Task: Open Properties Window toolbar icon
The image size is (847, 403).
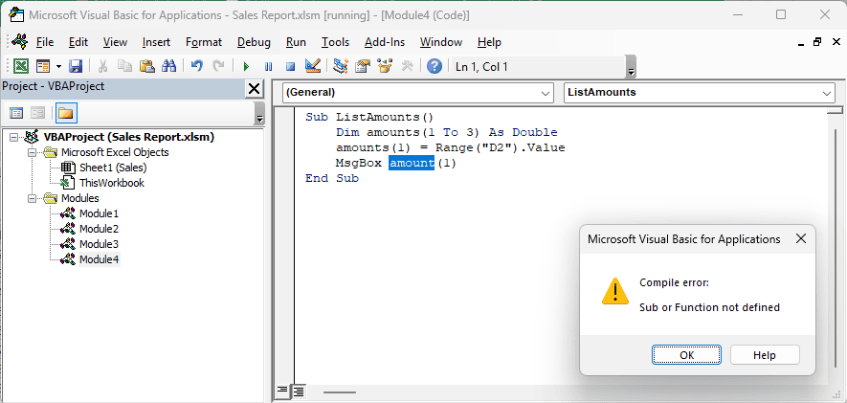Action: (x=362, y=66)
